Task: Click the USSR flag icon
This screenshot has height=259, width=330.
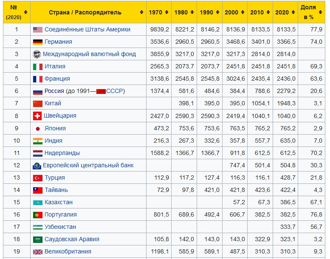Action: (x=101, y=91)
